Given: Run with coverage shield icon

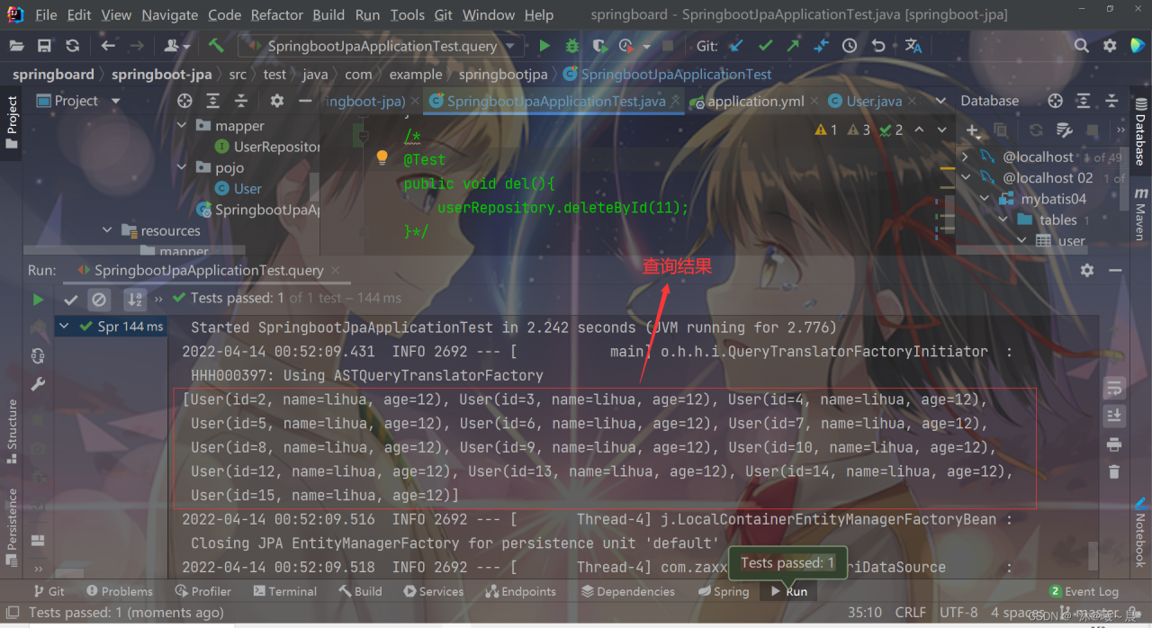Looking at the screenshot, I should (x=599, y=45).
